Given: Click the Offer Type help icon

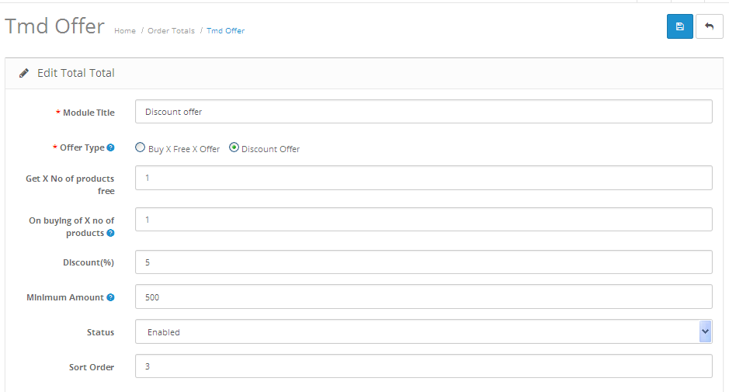Looking at the screenshot, I should 111,147.
